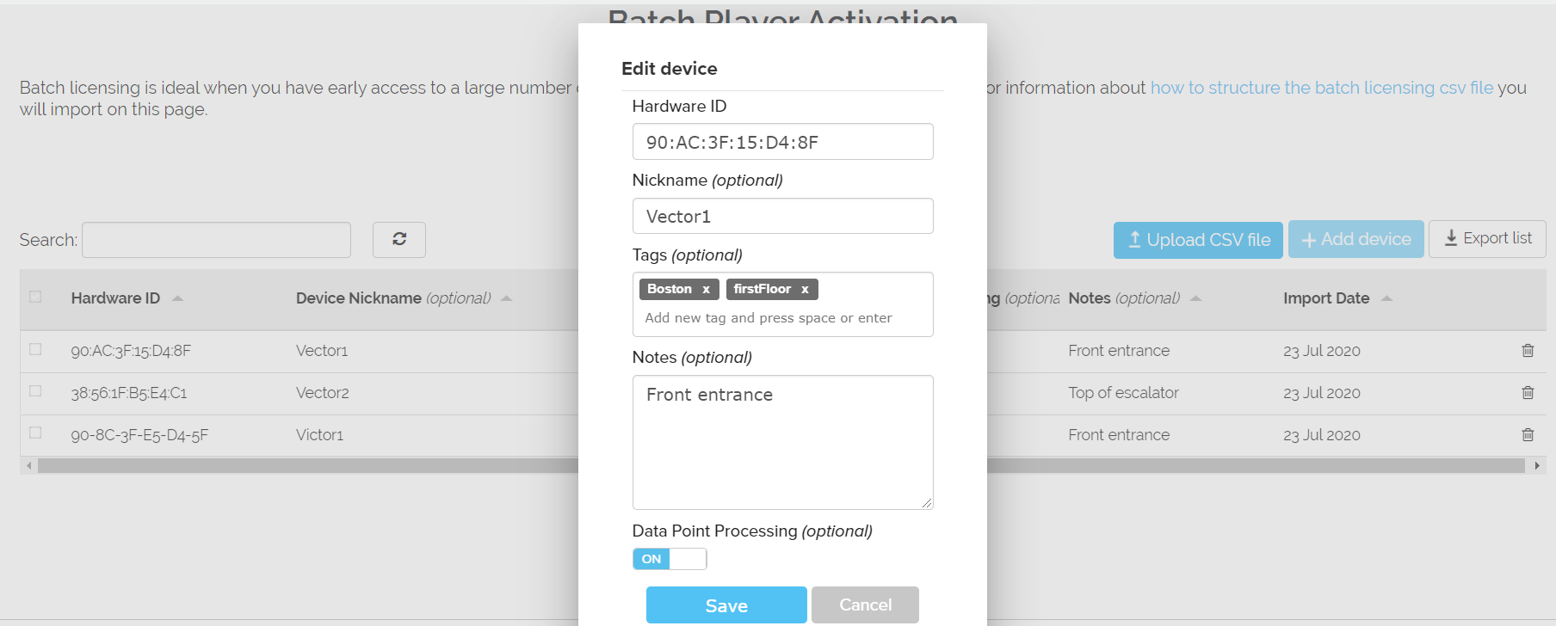Sort by Notes column arrow

(x=1195, y=298)
